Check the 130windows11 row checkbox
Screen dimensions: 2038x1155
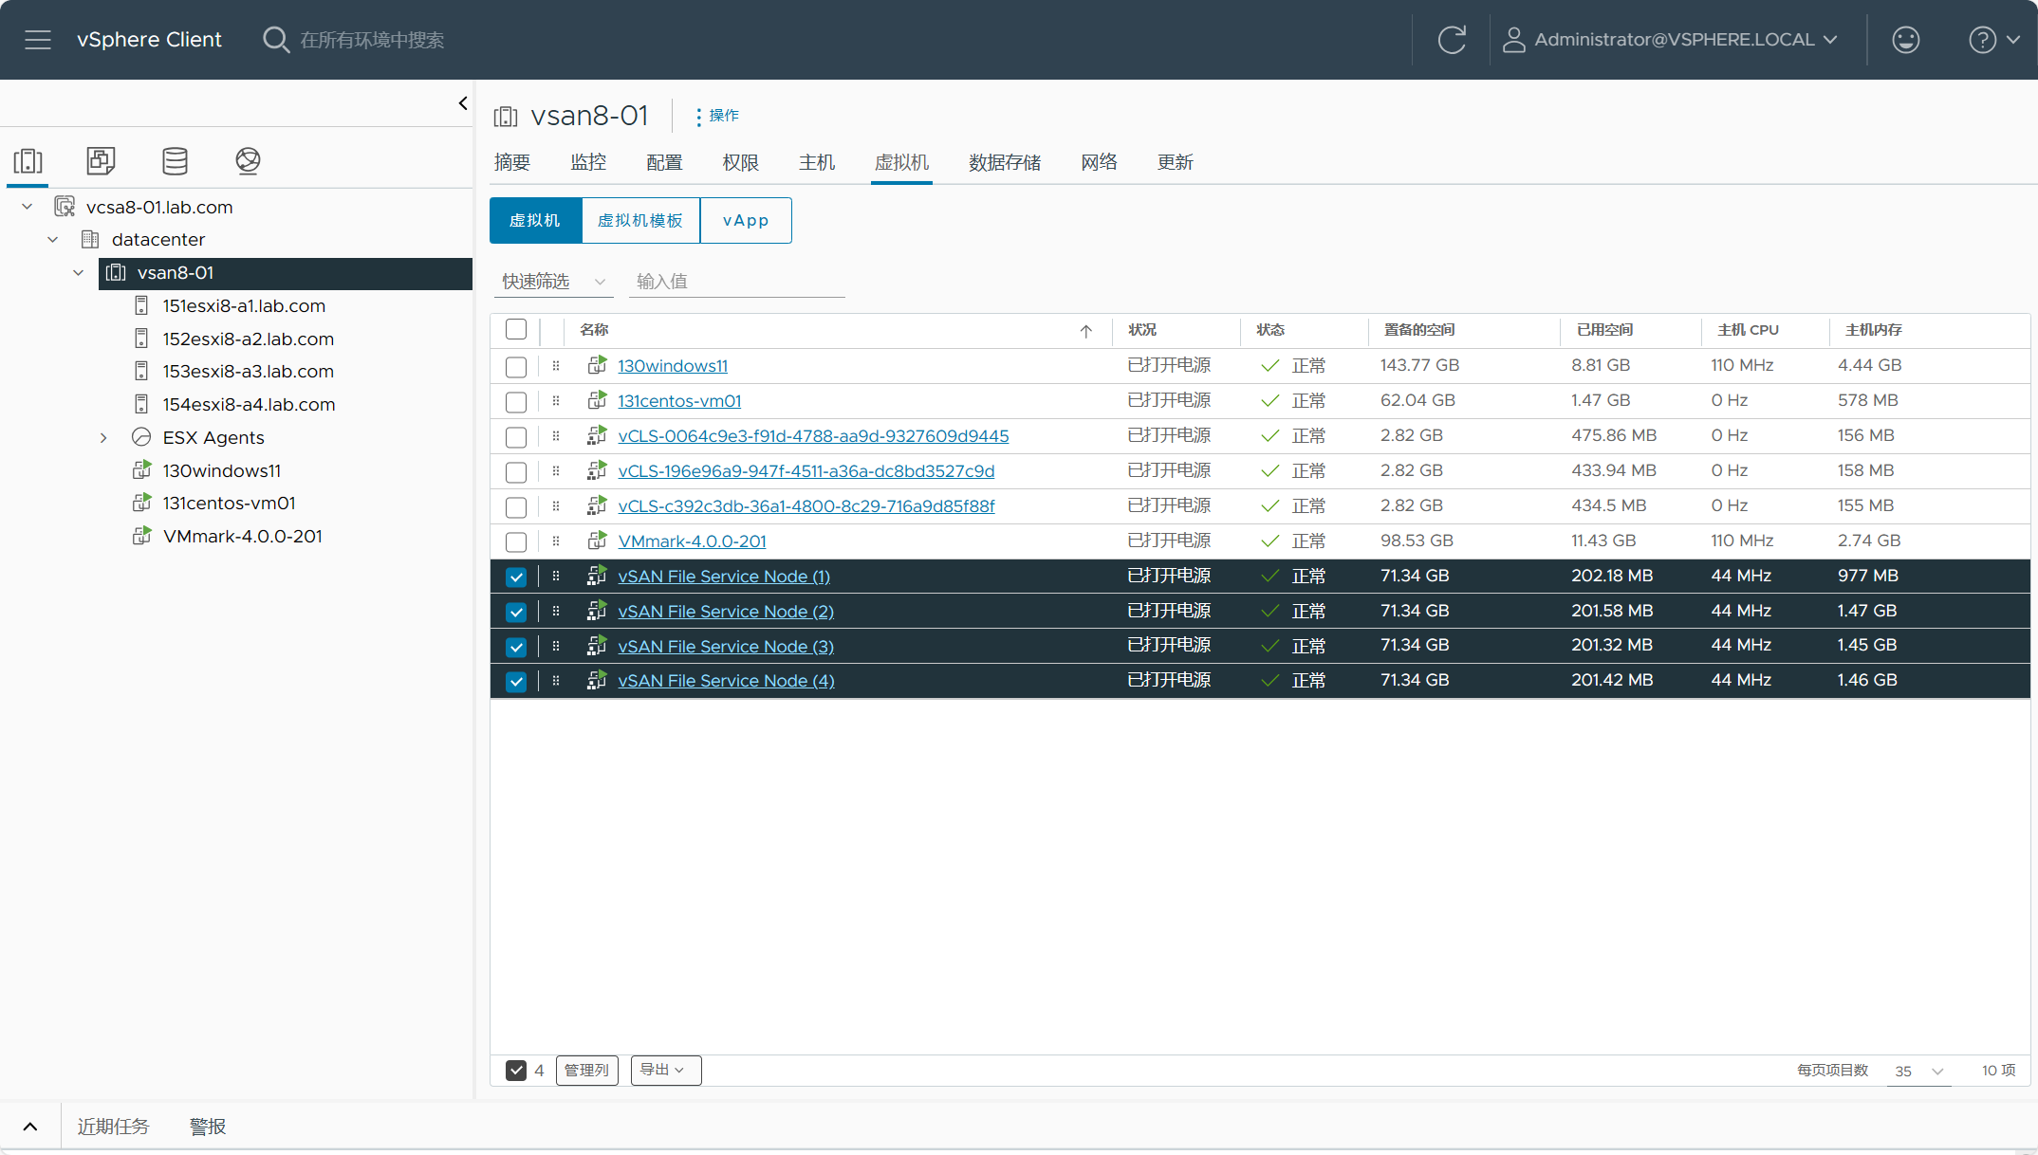coord(516,366)
